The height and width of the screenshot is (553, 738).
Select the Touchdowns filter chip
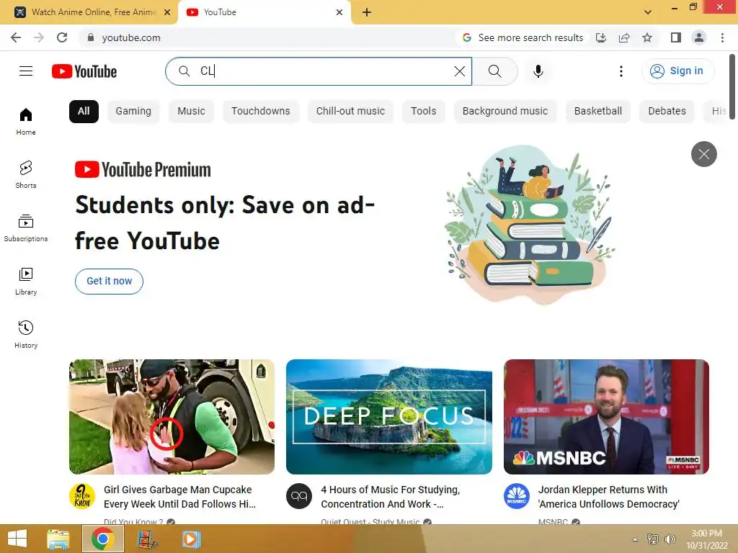[261, 112]
